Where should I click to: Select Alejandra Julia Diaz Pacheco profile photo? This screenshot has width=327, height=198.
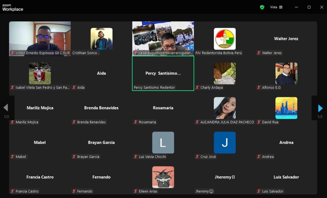224,108
